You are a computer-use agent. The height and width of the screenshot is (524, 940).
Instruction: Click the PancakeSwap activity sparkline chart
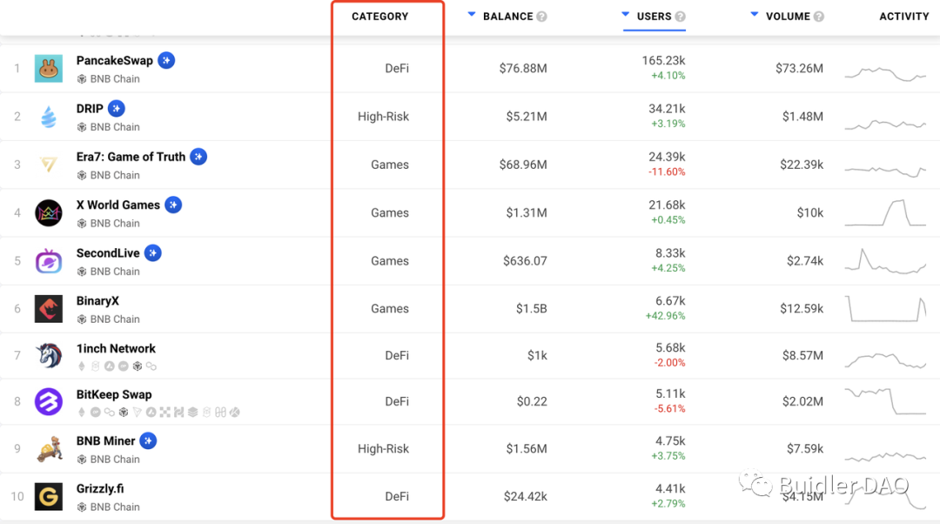point(885,74)
